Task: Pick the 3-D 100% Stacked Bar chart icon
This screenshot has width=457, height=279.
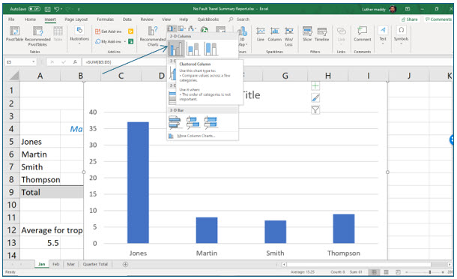Action: click(211, 122)
